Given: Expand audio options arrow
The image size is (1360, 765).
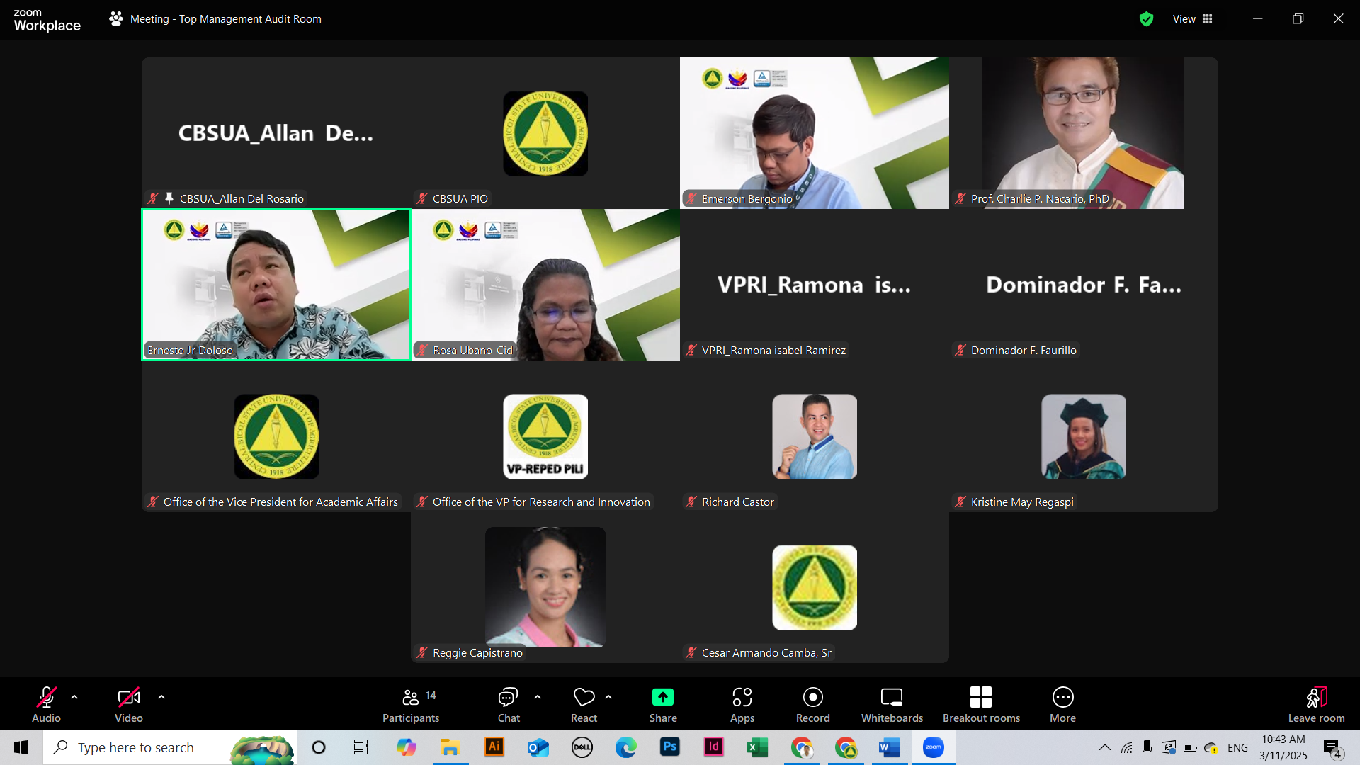Looking at the screenshot, I should click(74, 697).
